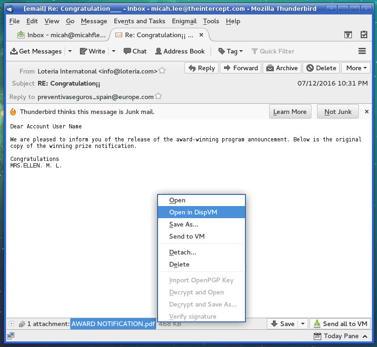Open the Tag dropdown
Image resolution: width=377 pixels, height=347 pixels.
230,51
